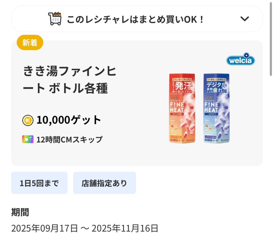Select the end date 2025年11月16日
The image size is (274, 245).
coord(125,228)
